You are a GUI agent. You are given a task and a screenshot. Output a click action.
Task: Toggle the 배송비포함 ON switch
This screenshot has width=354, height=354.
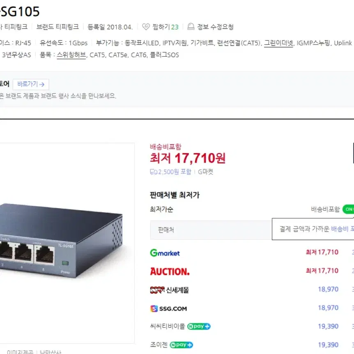point(348,209)
